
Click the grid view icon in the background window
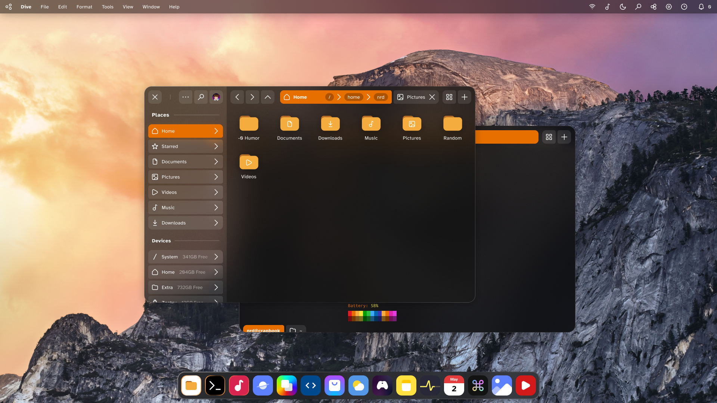pos(549,137)
